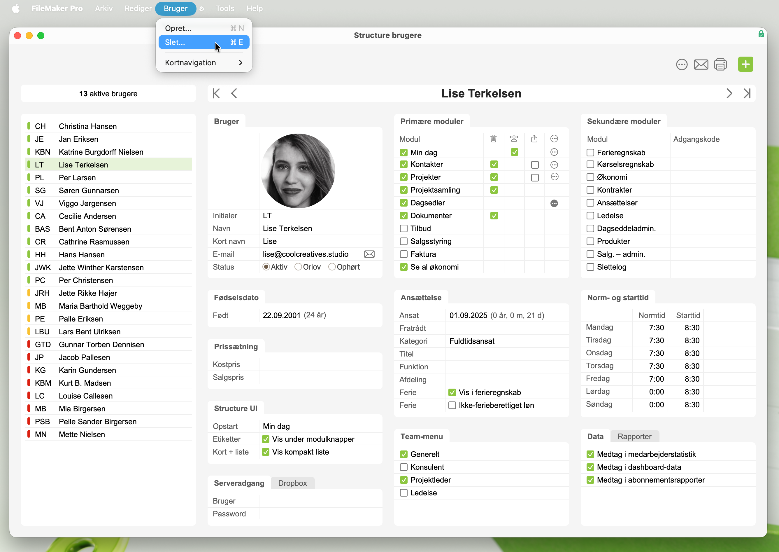Click the mail icon beside E-mail field
Image resolution: width=779 pixels, height=552 pixels.
(369, 254)
